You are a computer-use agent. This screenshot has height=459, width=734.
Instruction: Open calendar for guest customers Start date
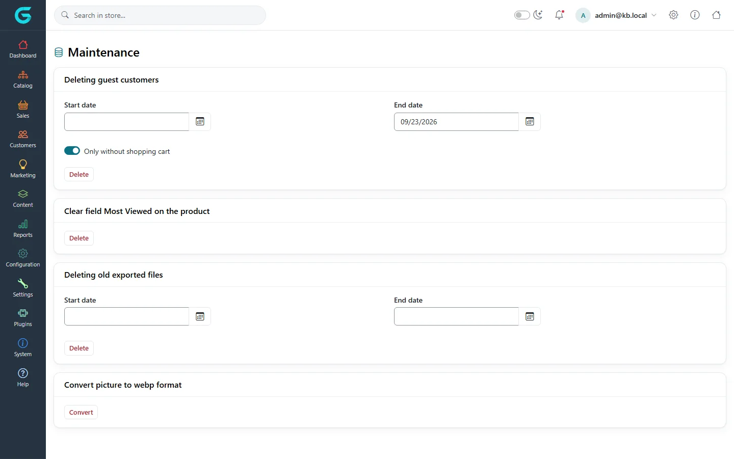click(200, 122)
